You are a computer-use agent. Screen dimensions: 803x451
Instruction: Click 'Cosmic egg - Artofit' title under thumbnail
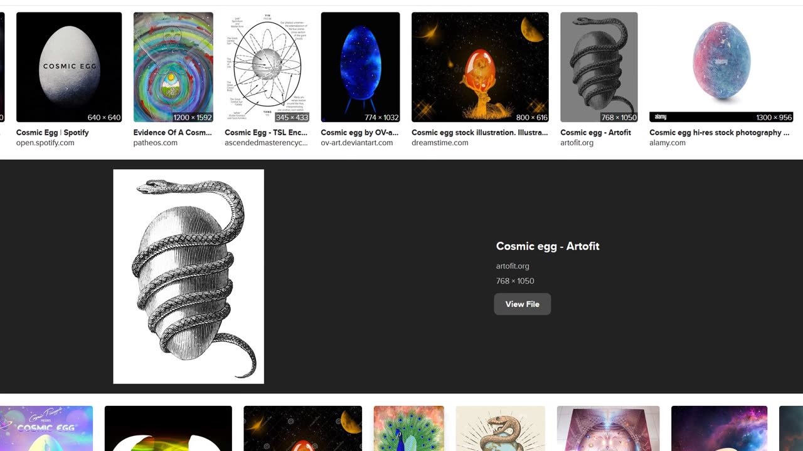(595, 133)
